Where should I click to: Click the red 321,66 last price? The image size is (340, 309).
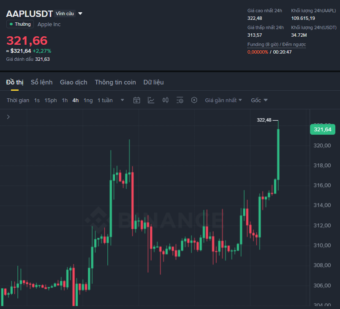[x=27, y=41]
